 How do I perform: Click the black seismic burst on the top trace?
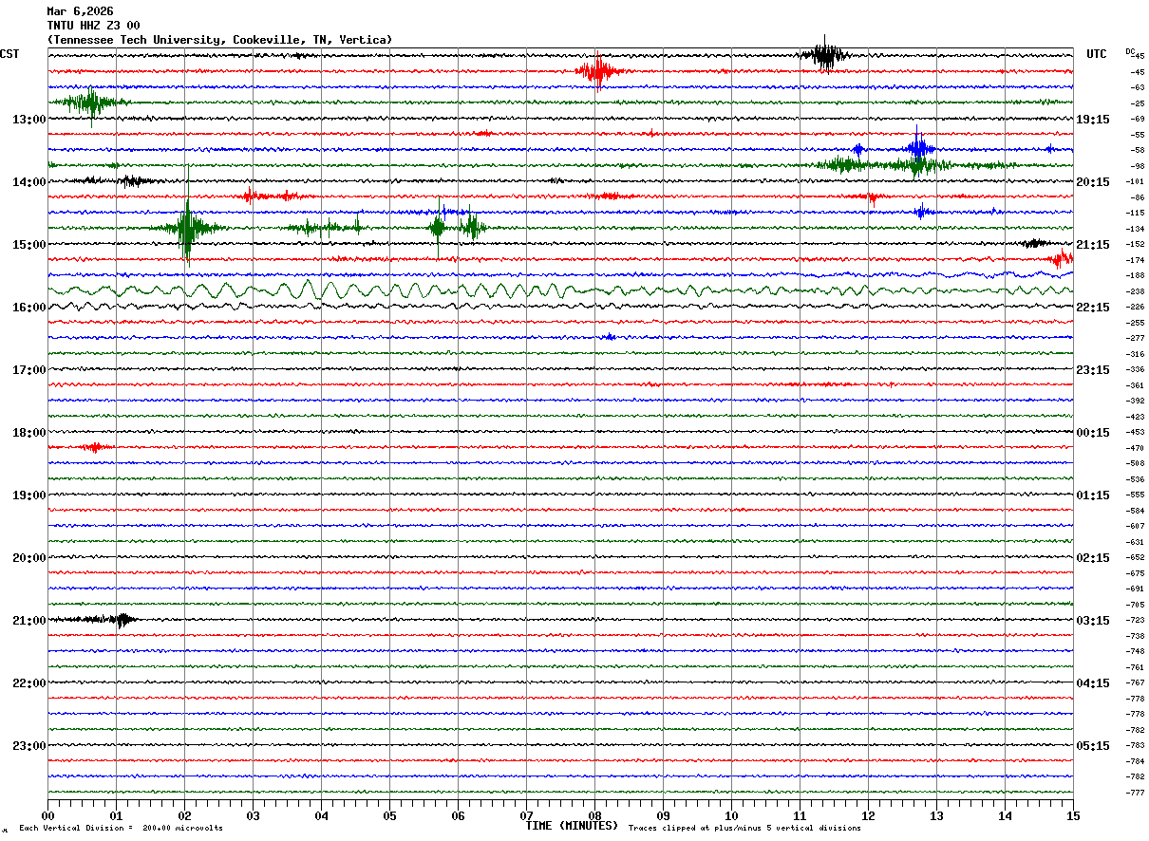(x=824, y=55)
